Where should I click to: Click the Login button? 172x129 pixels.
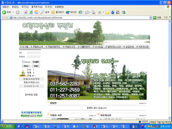(x=36, y=62)
